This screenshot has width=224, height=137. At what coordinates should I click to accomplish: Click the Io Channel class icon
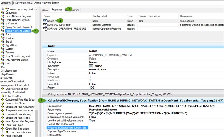click(3, 23)
